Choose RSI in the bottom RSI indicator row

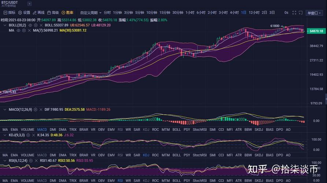[120, 181]
